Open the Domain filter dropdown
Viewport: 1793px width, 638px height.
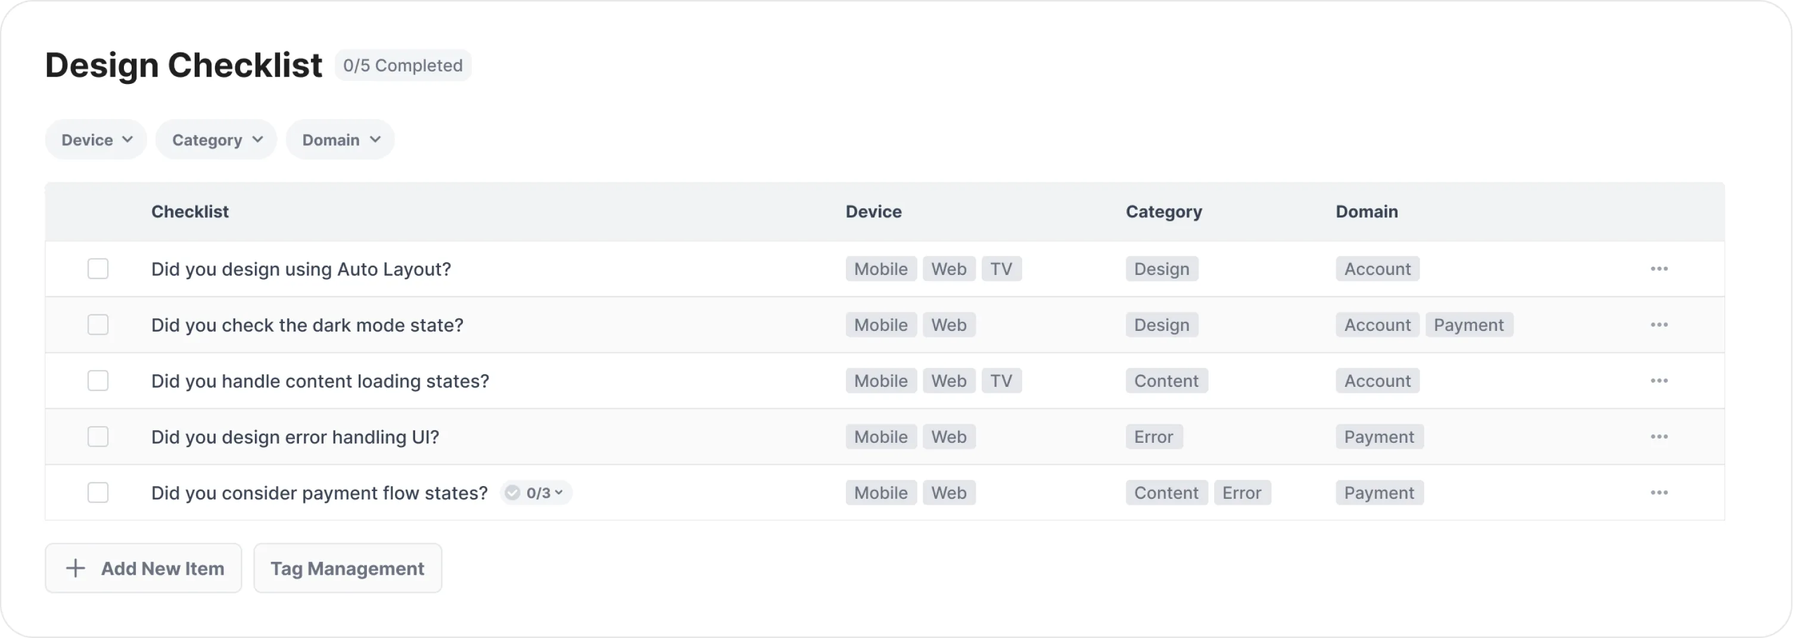point(340,140)
